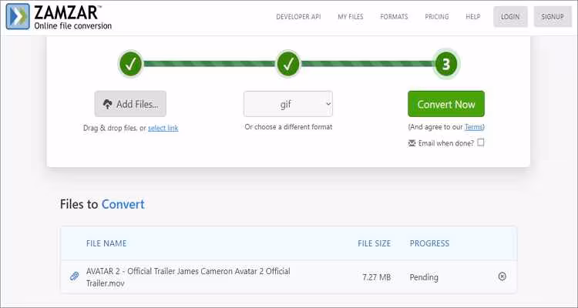Click the Add Files button
Screen dimensions: 578x308
coord(130,104)
